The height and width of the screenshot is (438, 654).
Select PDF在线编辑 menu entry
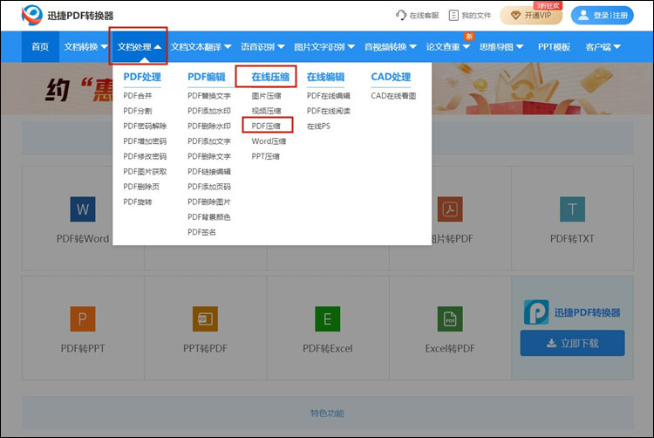point(329,95)
